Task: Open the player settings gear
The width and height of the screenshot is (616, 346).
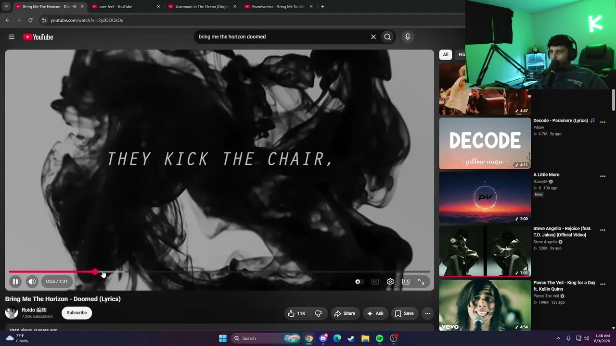Action: 390,282
